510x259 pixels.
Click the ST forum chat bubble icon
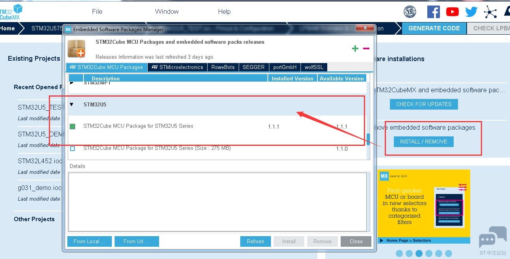pyautogui.click(x=493, y=237)
